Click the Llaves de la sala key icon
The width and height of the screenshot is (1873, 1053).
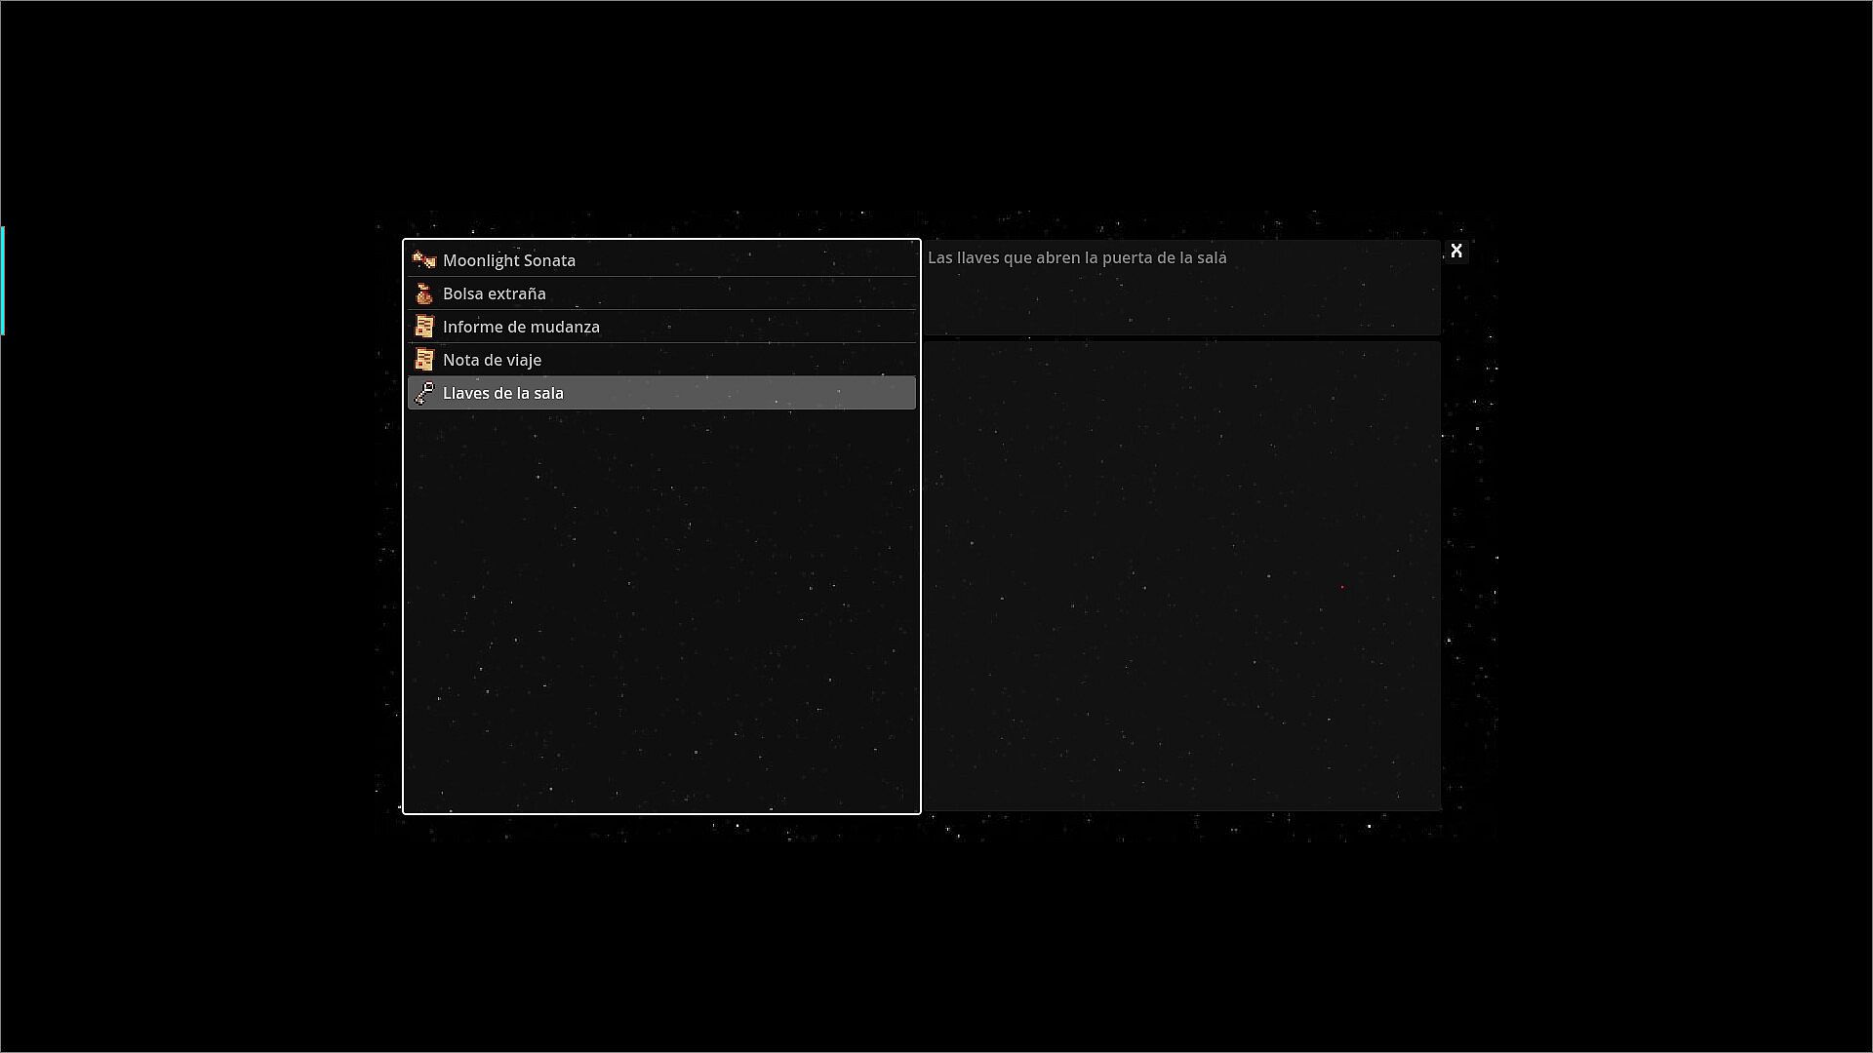[x=423, y=393]
